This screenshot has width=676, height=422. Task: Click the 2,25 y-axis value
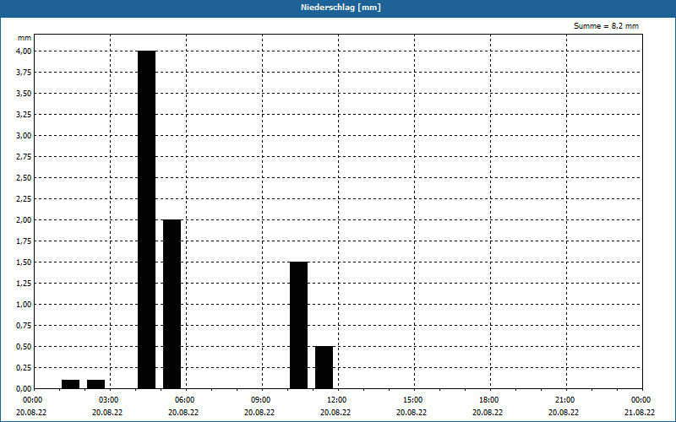24,199
